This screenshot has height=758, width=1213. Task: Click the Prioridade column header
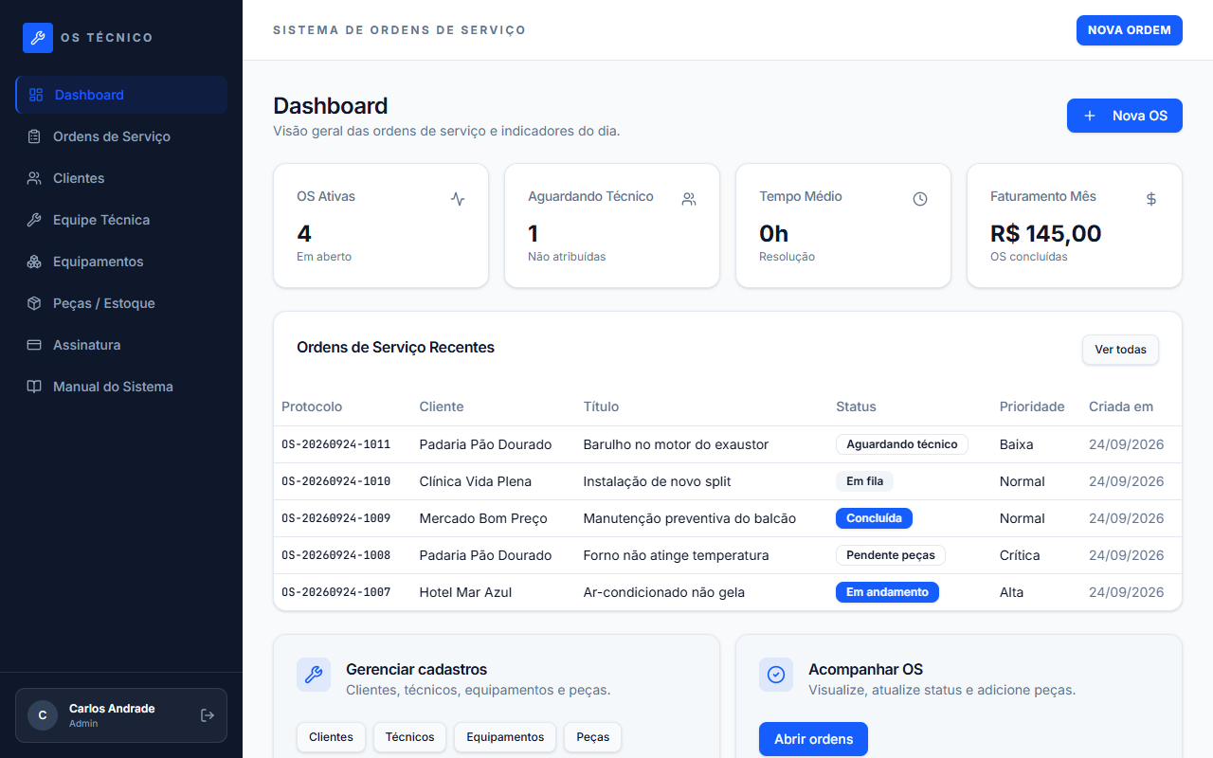pos(1032,406)
